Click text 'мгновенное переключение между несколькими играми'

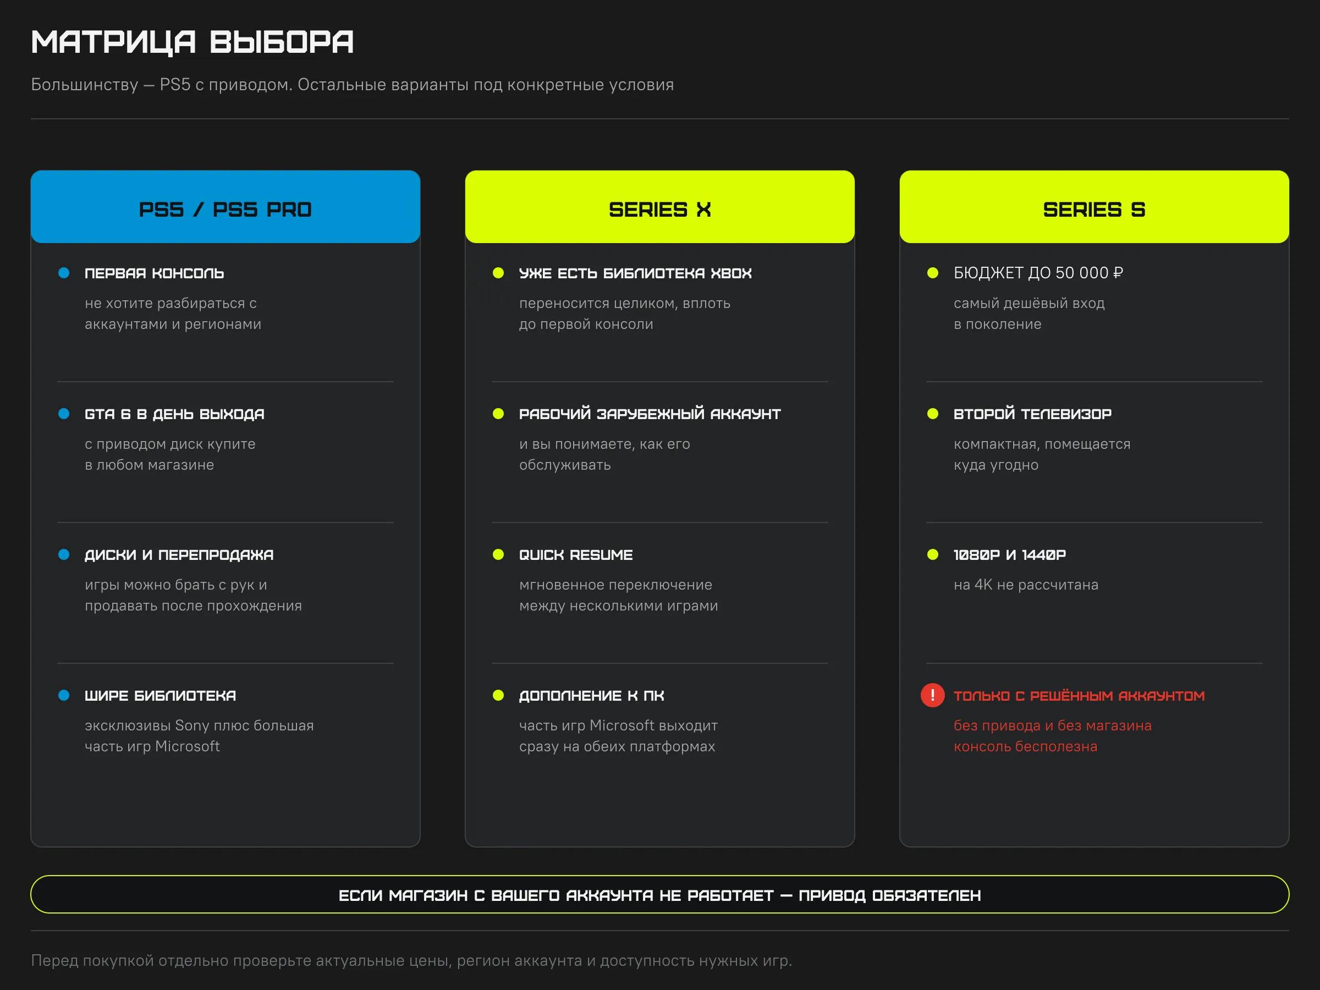point(619,596)
